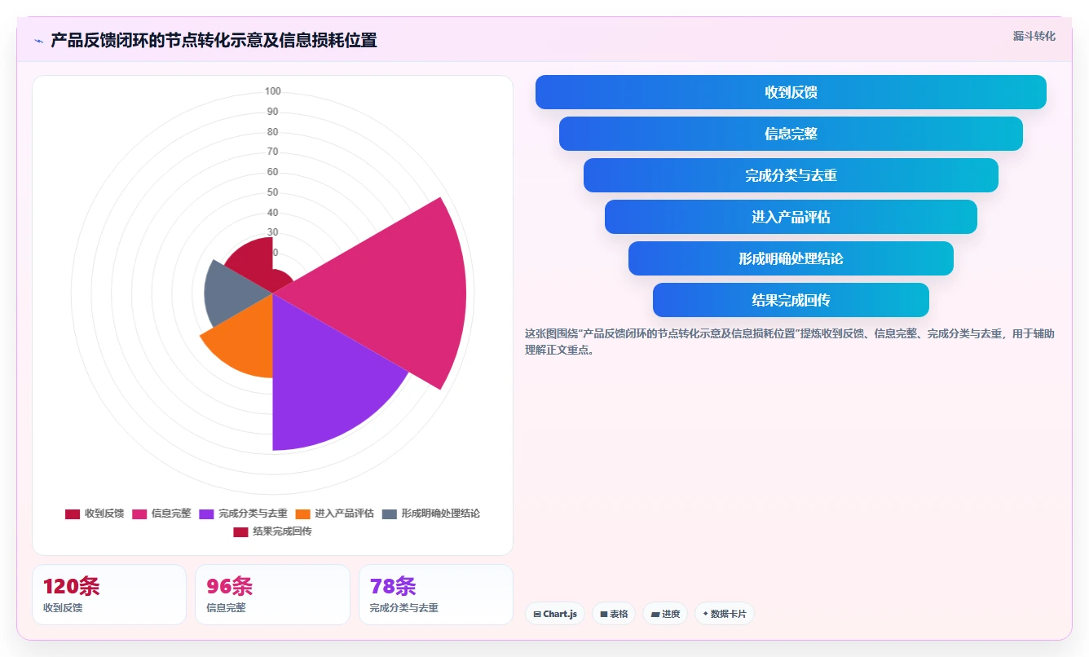Click the legend label 进入产品评估

click(345, 514)
